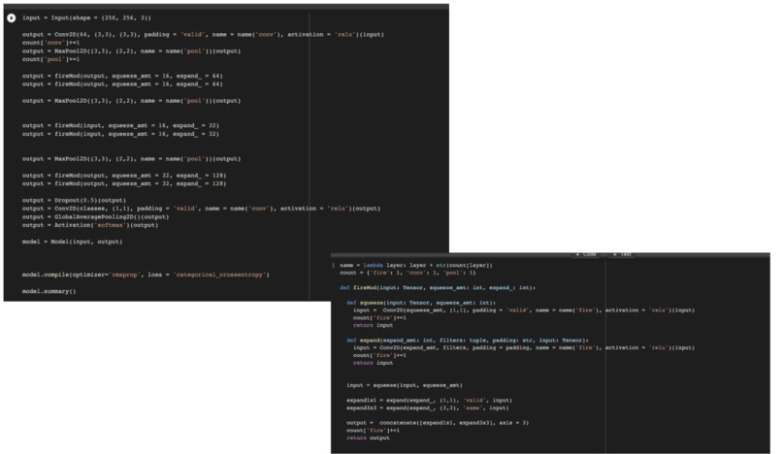The width and height of the screenshot is (782, 454).
Task: Click the count['pool']+=1 line
Action: [50, 59]
